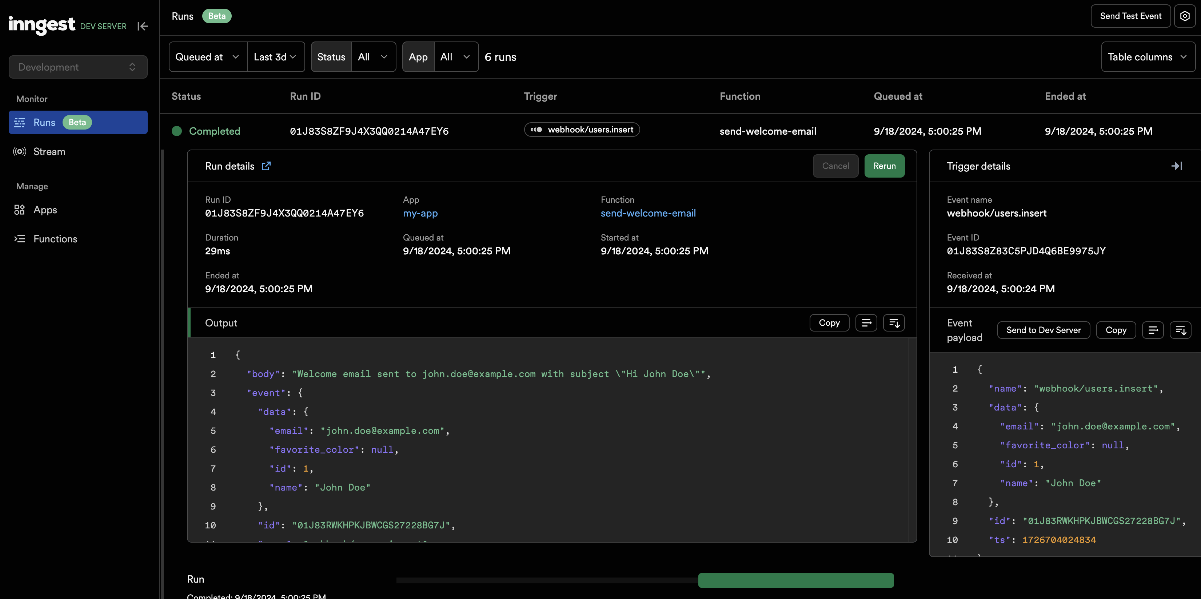Screen dimensions: 1201x599
Task: Click expand/download icon in Output panel
Action: [894, 323]
